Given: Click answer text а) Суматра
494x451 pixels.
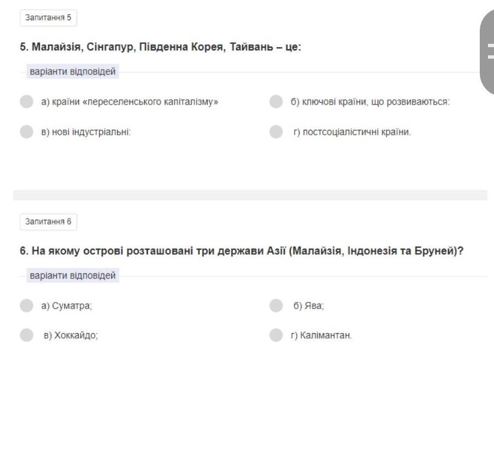Looking at the screenshot, I should (x=66, y=306).
